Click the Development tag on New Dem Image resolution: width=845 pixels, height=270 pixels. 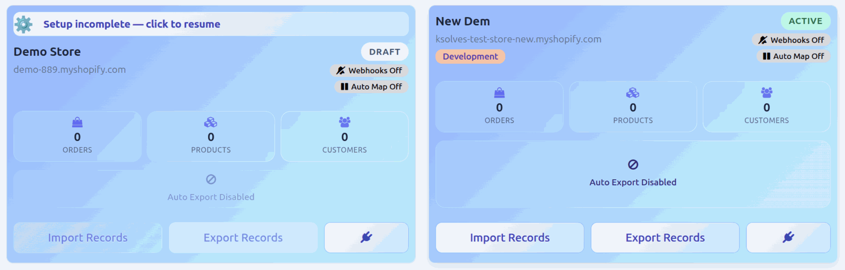[x=470, y=57]
